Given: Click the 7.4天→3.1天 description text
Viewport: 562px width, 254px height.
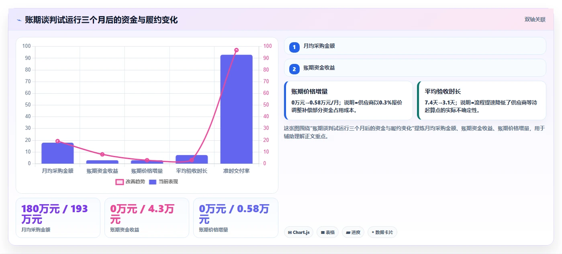Looking at the screenshot, I should (480, 107).
